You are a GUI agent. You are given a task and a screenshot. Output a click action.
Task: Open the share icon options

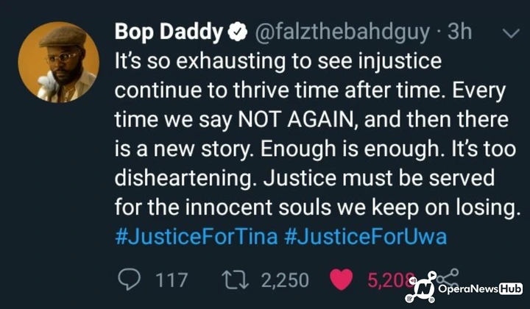coord(448,279)
